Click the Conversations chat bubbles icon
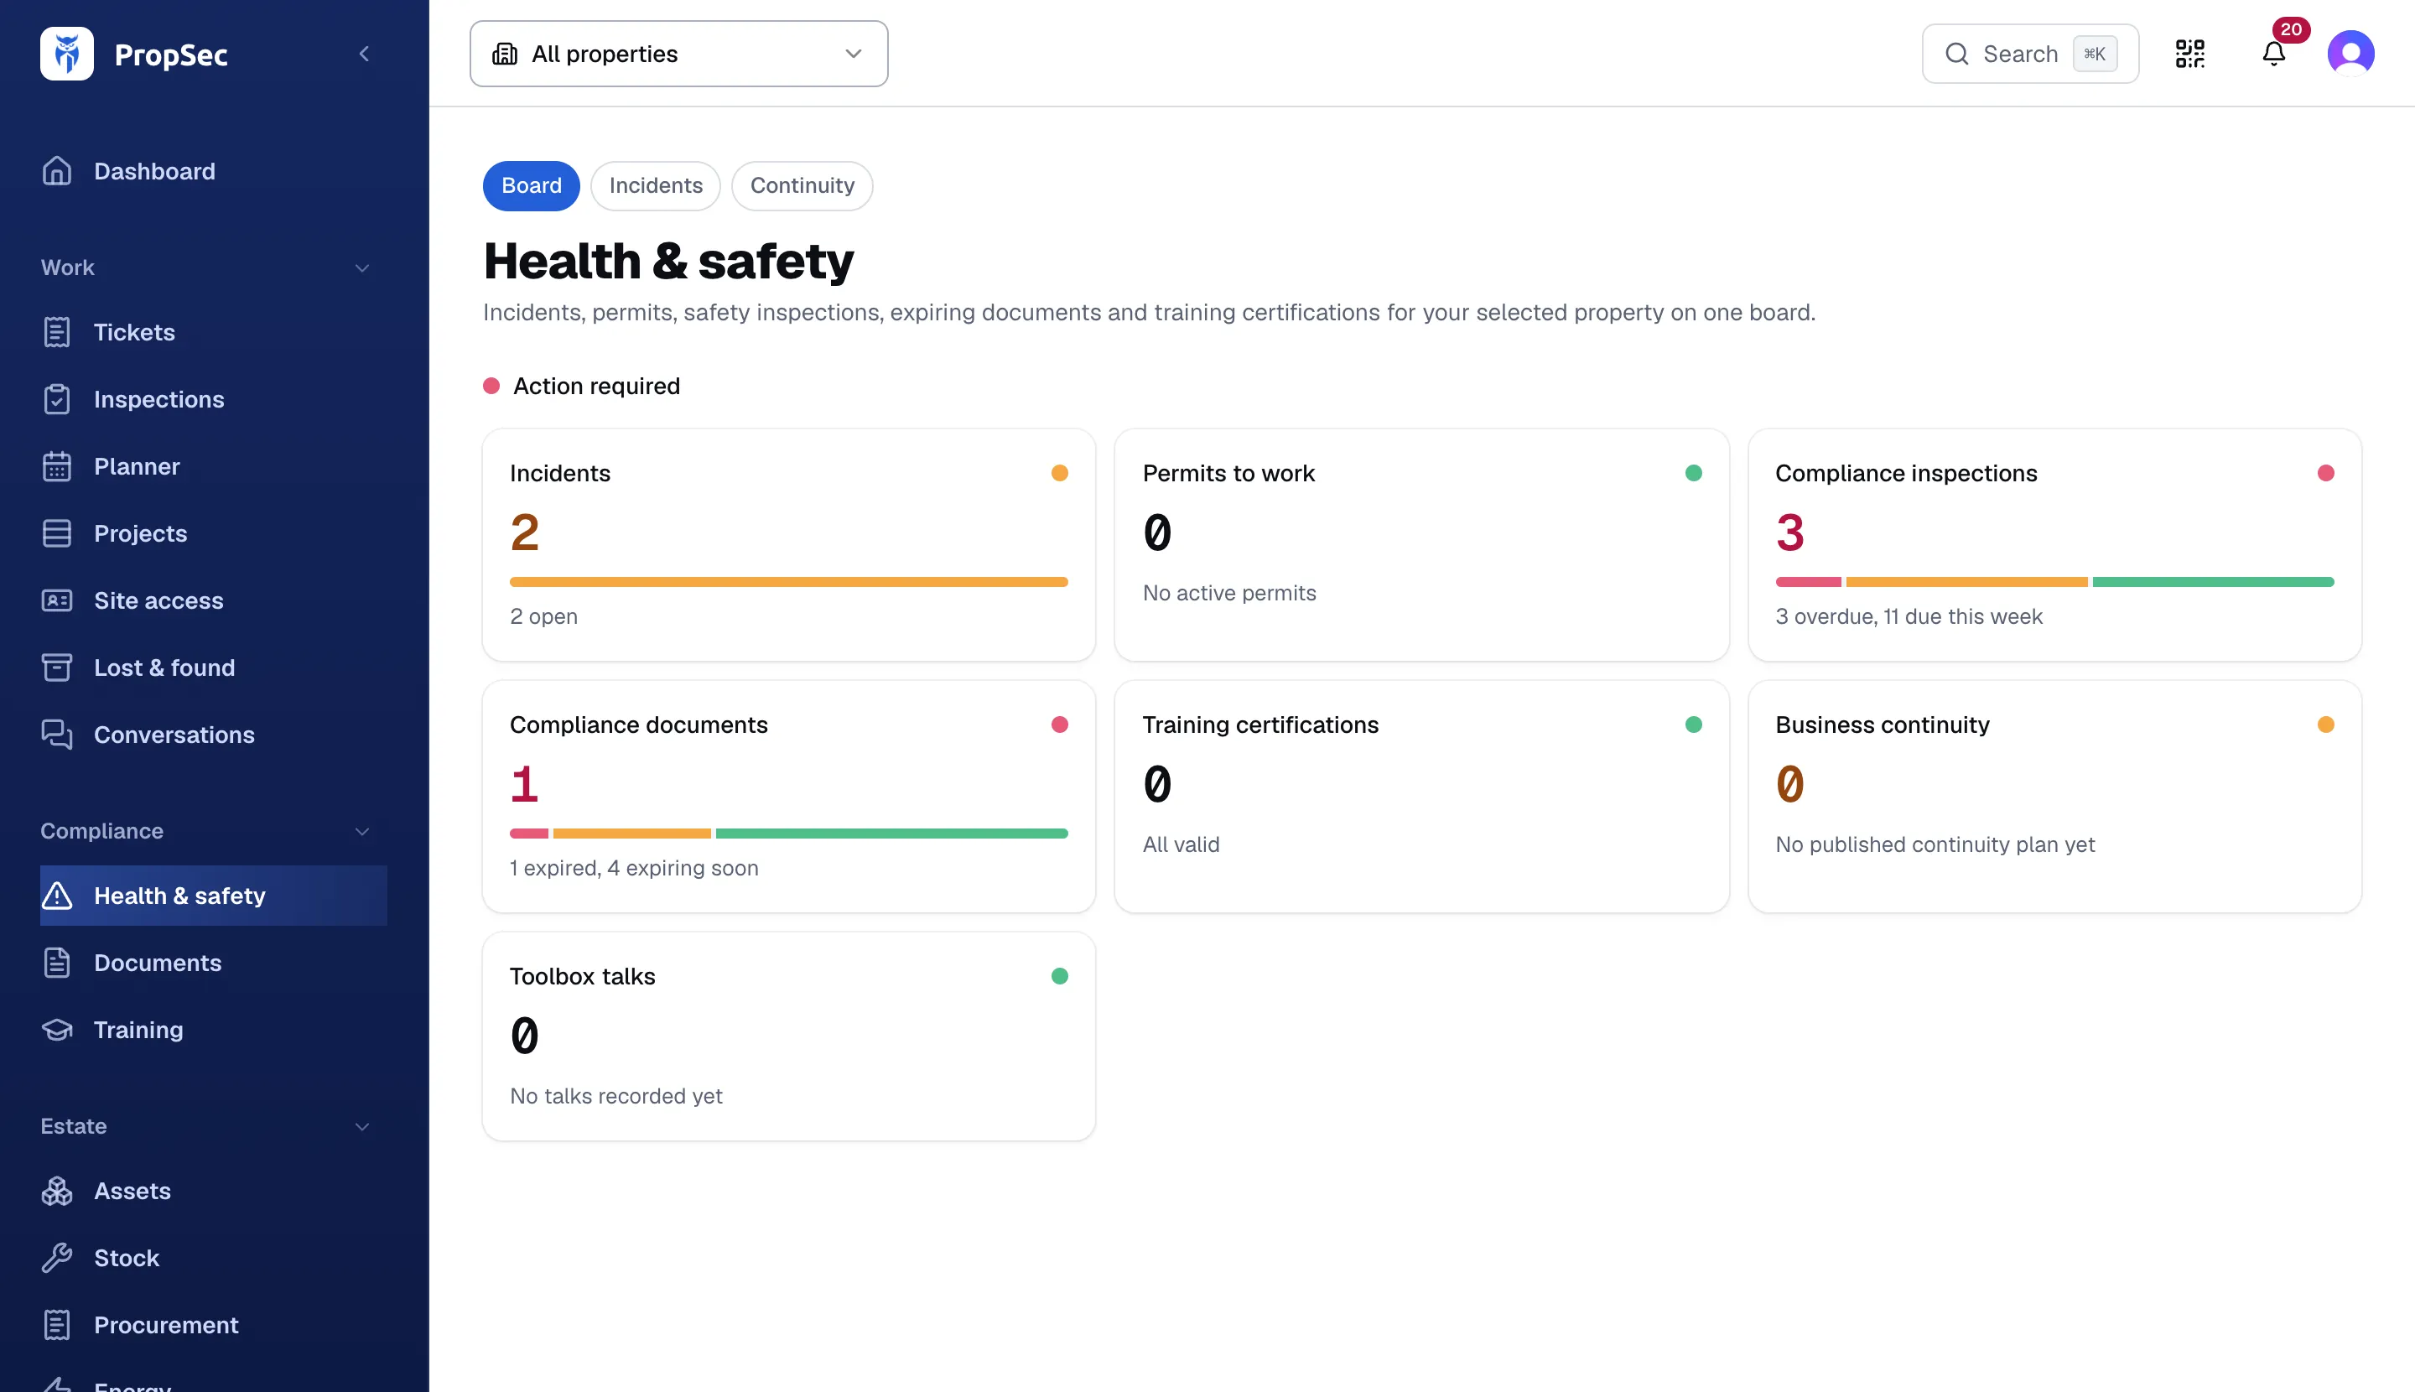Image resolution: width=2415 pixels, height=1392 pixels. pos(57,735)
